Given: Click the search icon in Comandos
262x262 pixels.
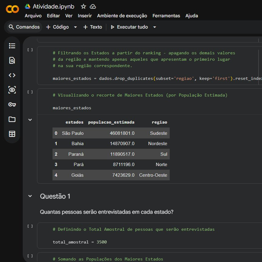Looking at the screenshot, I should click(x=11, y=27).
